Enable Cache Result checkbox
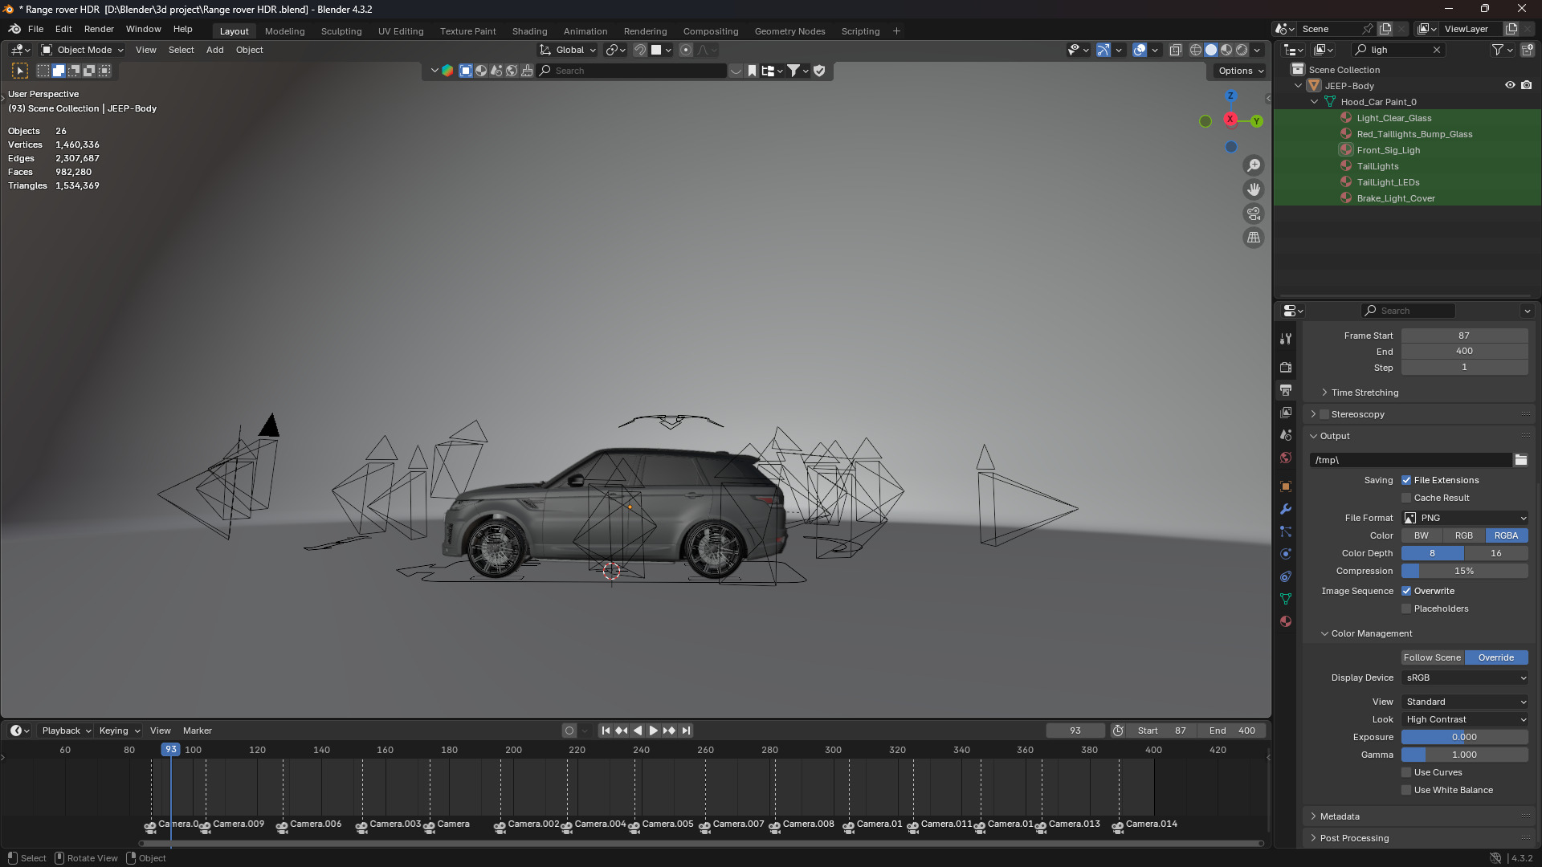The width and height of the screenshot is (1542, 867). click(x=1406, y=498)
